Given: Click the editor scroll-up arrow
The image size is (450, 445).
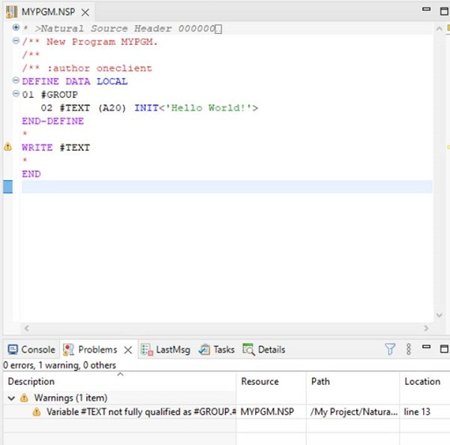Looking at the screenshot, I should coord(439,29).
